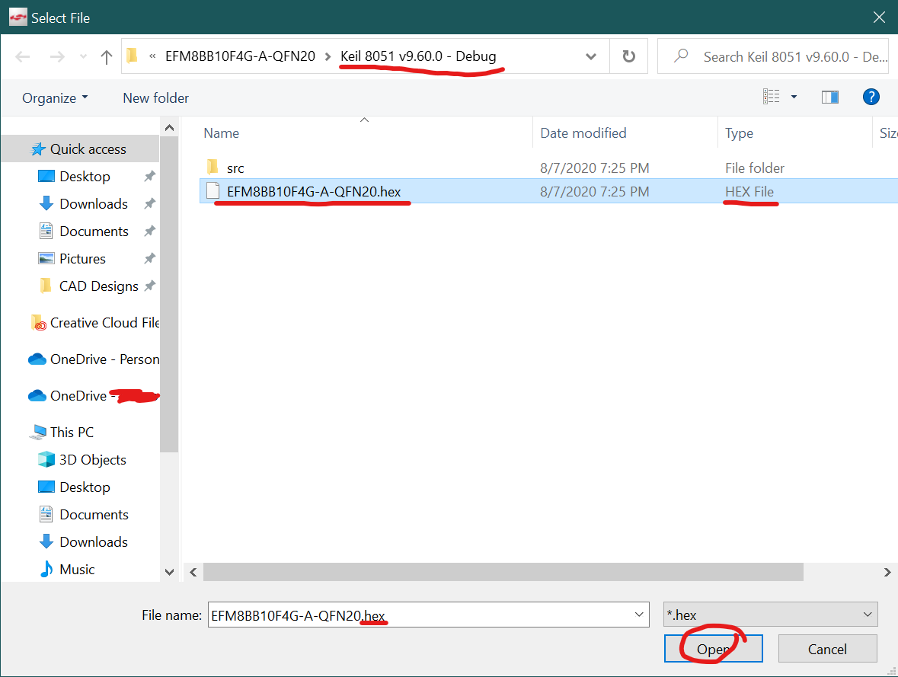
Task: Expand the File name combo box history
Action: (638, 615)
